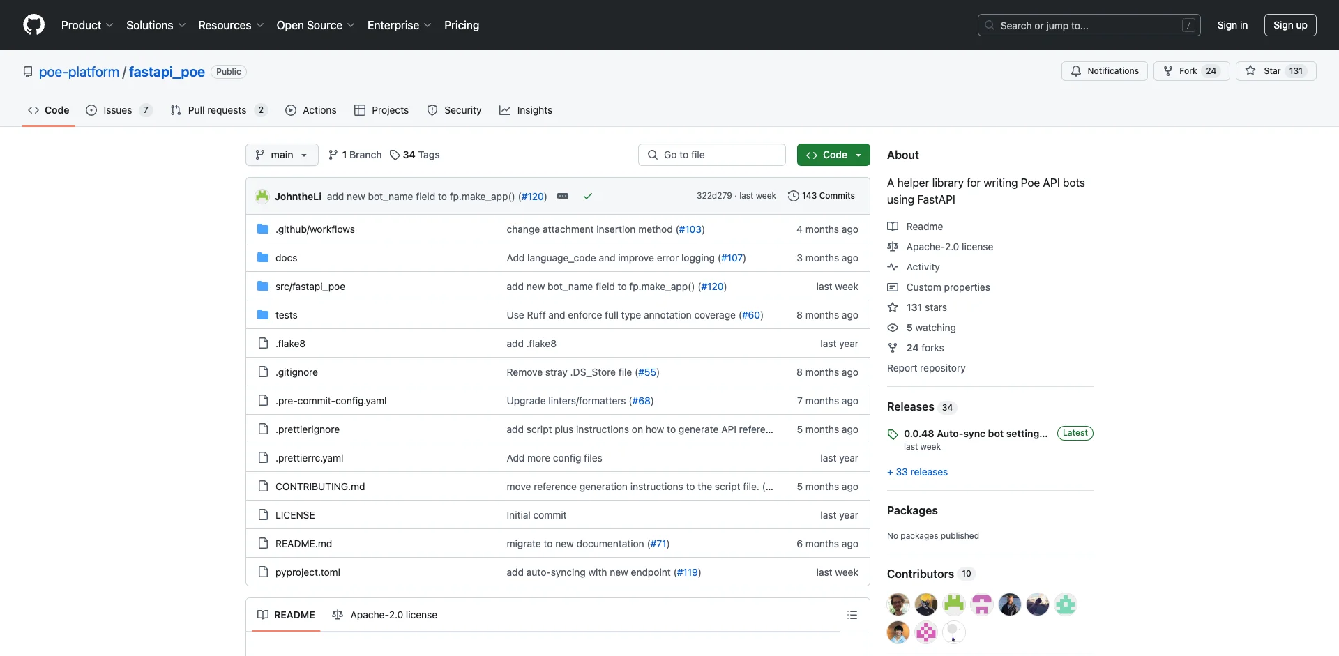Select the Apache-2.0 license tab

tap(385, 615)
